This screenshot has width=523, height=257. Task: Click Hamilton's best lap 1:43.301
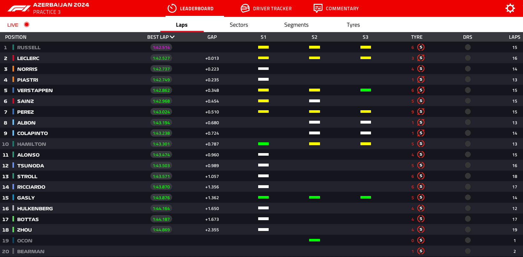[x=161, y=144]
